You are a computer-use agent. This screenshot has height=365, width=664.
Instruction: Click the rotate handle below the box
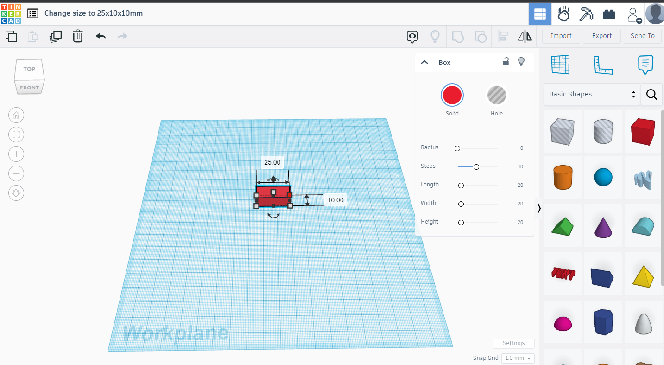(273, 215)
